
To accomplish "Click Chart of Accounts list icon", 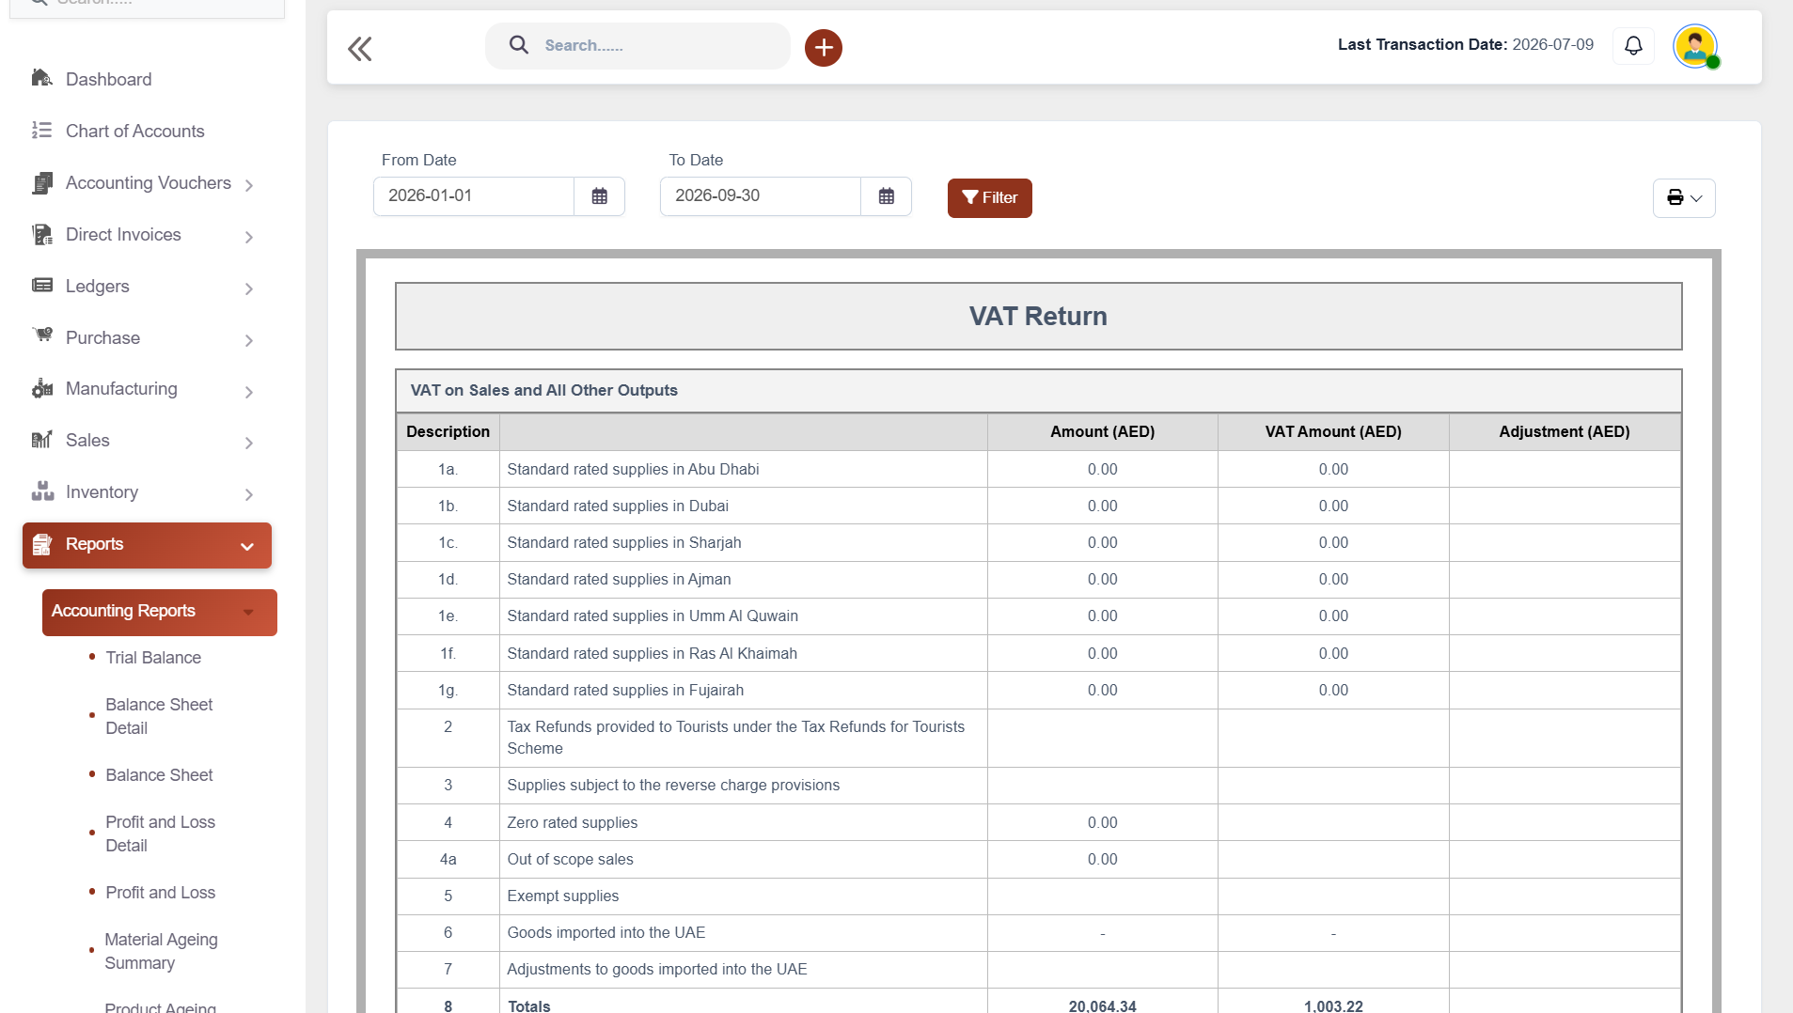I will coord(41,130).
